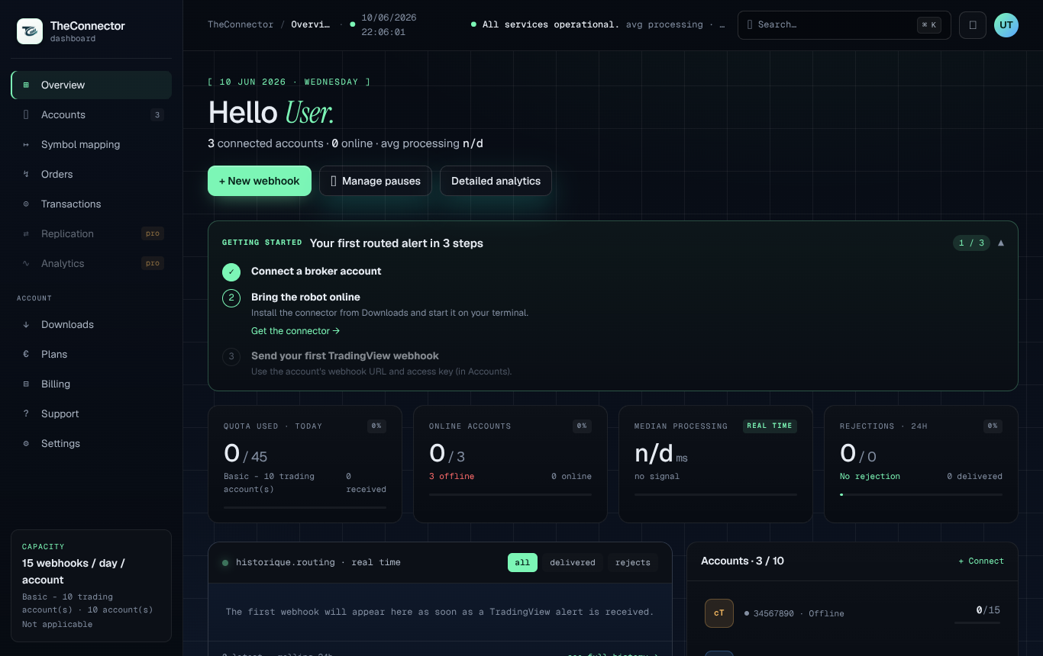Click the 1 / 3 progress badge
This screenshot has width=1043, height=656.
coord(971,243)
